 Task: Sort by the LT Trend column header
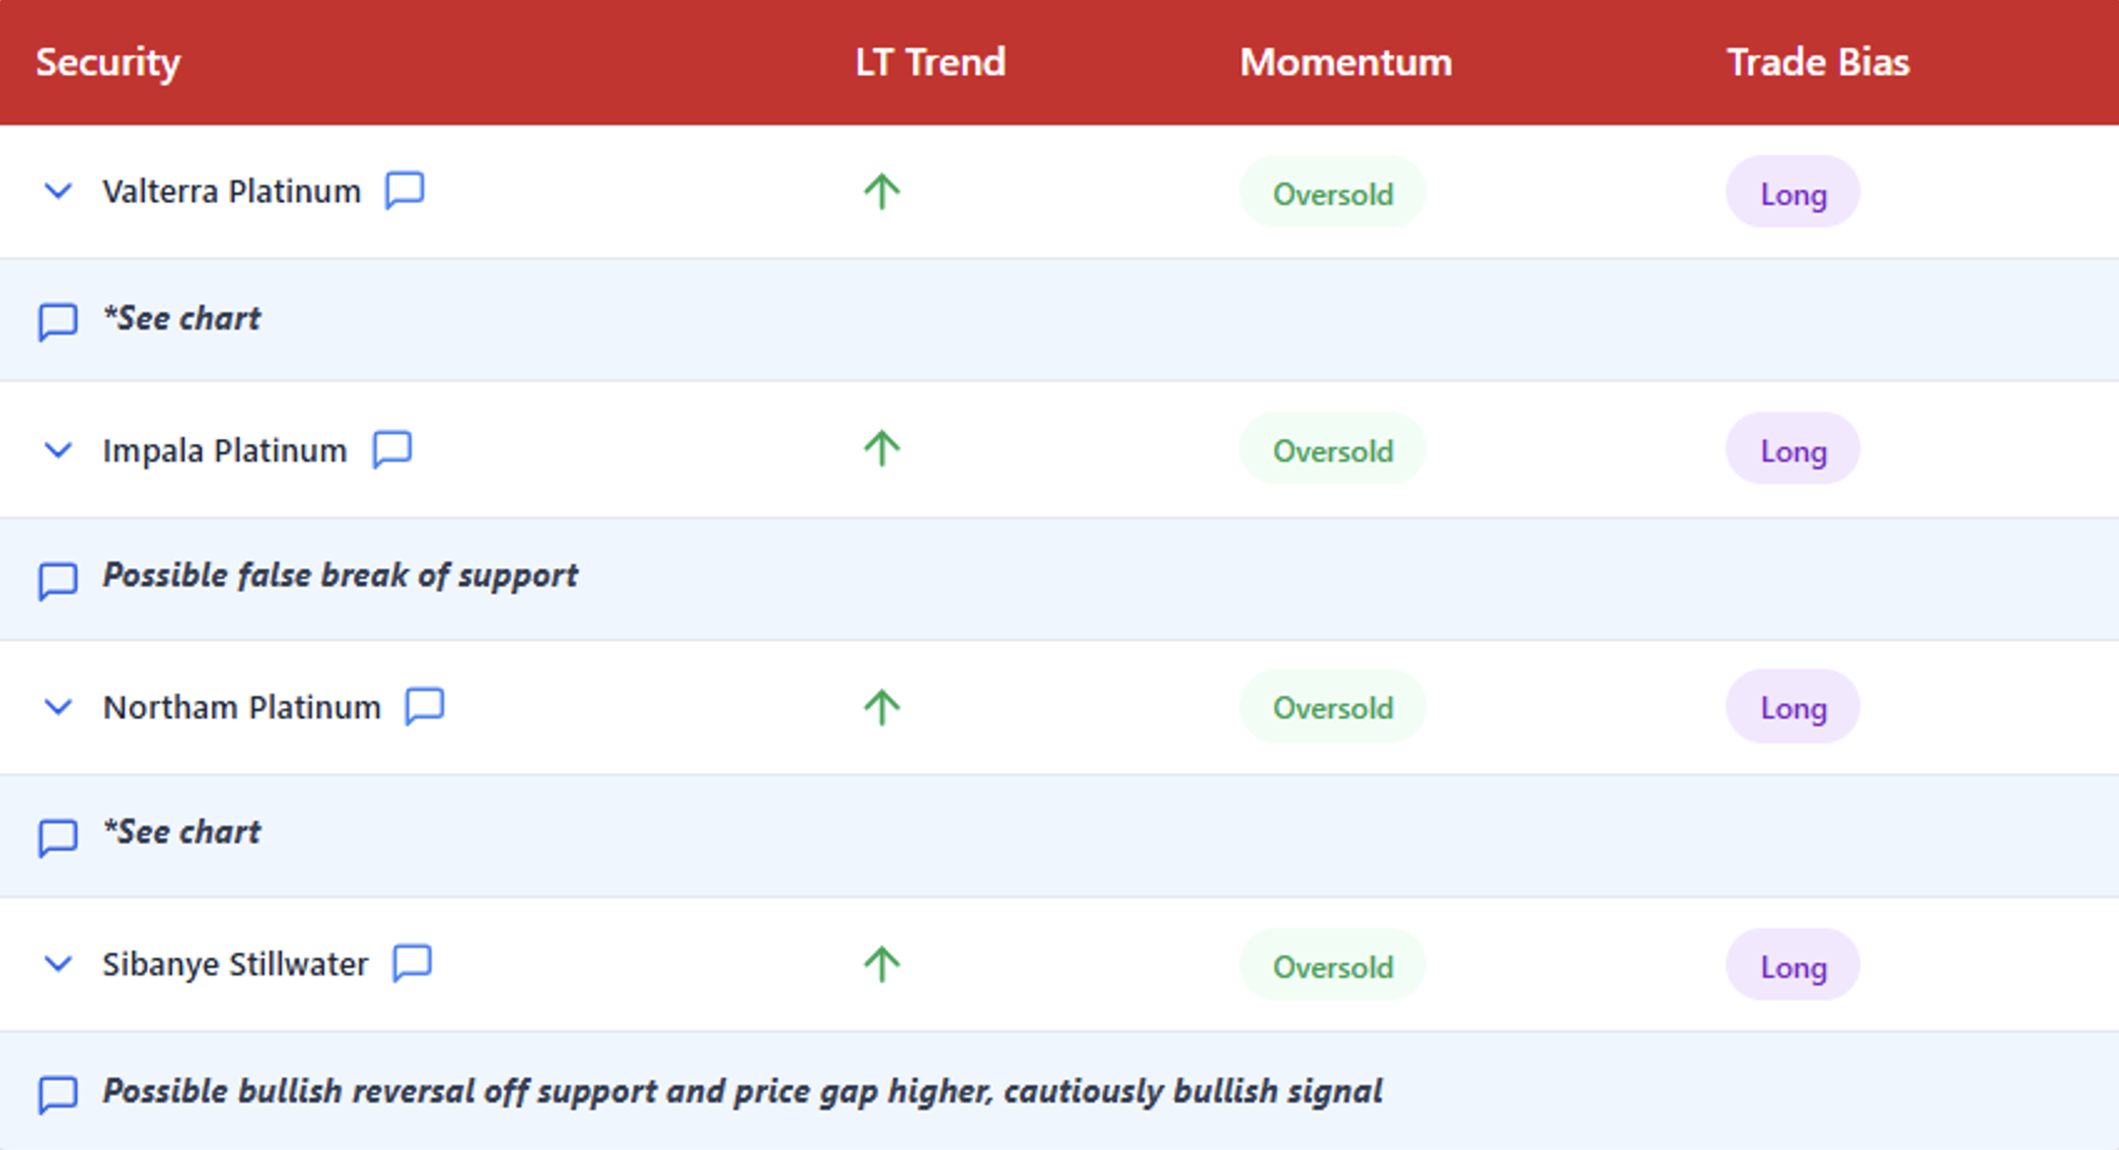(x=929, y=62)
